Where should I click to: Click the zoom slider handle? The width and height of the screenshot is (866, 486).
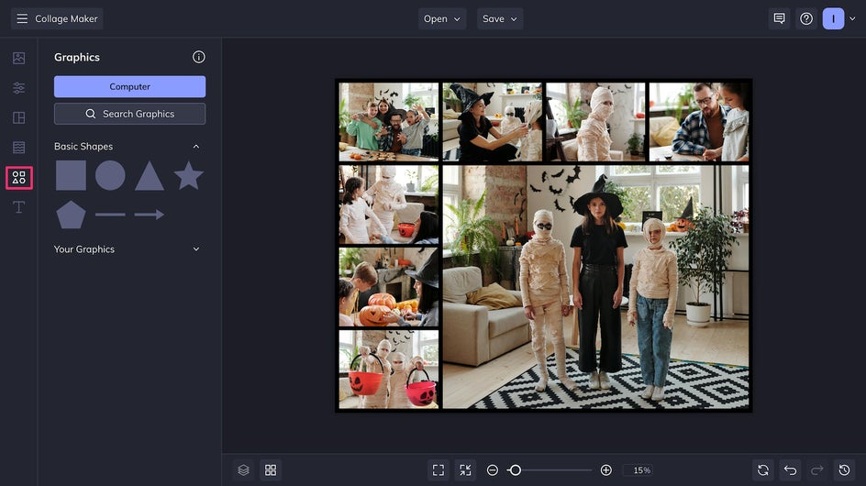(515, 470)
